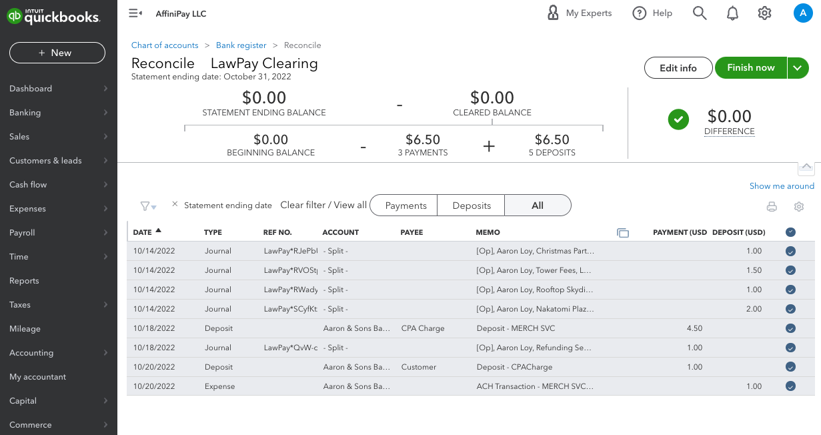The image size is (821, 435).
Task: Toggle the select-all checkmark in header
Action: click(790, 232)
